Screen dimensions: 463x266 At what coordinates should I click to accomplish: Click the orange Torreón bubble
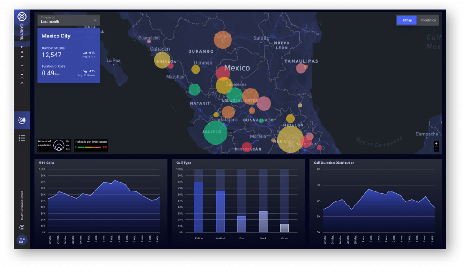point(222,40)
